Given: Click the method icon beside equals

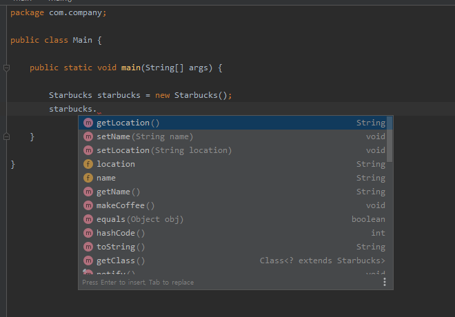Looking at the screenshot, I should point(88,219).
